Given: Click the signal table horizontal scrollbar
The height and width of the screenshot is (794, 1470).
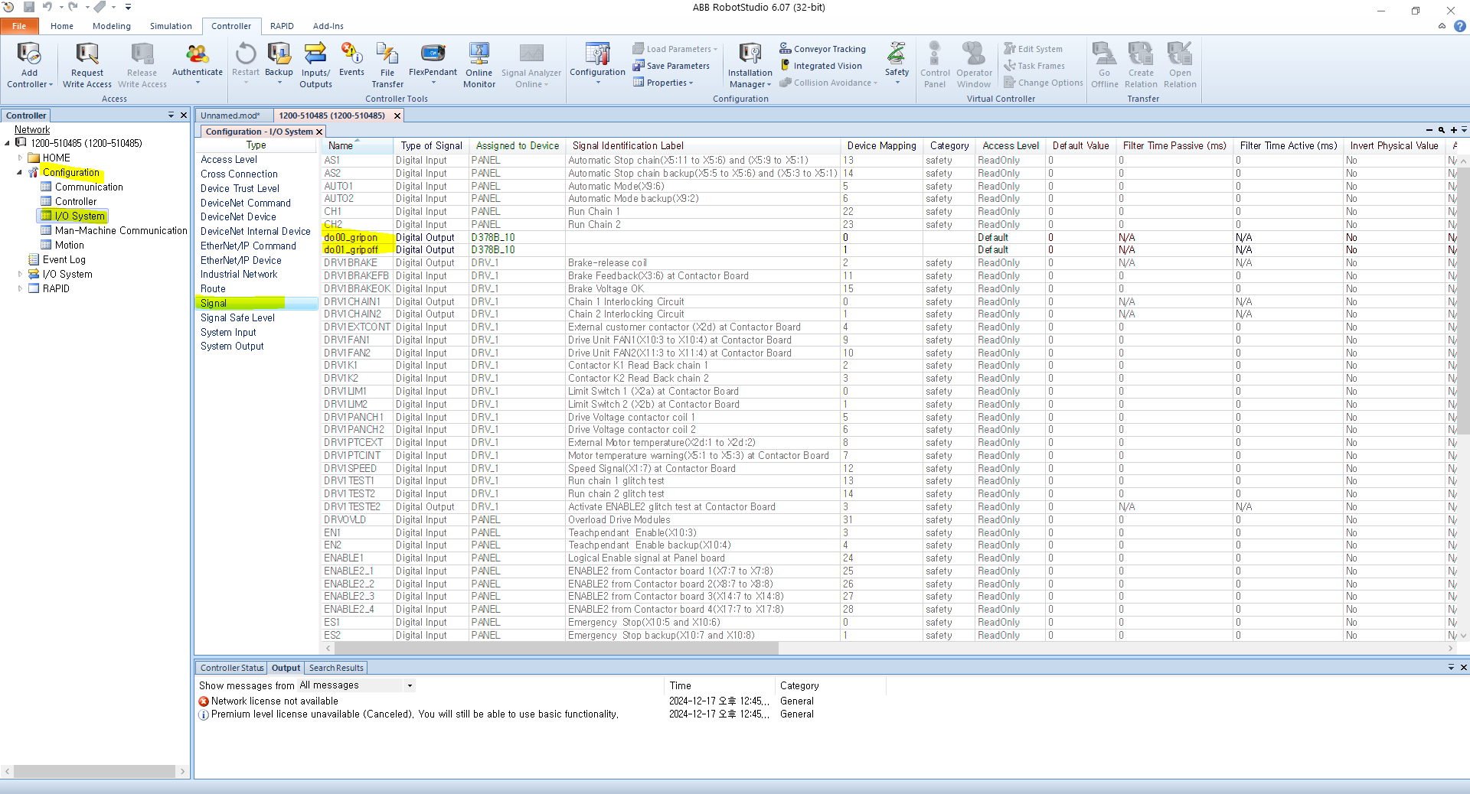Looking at the screenshot, I should coord(555,648).
